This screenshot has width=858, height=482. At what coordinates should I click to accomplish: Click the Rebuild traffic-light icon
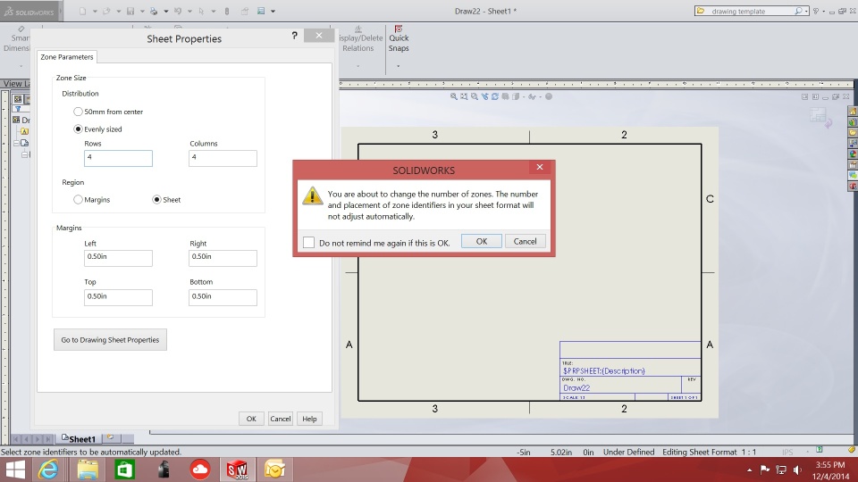[x=226, y=11]
